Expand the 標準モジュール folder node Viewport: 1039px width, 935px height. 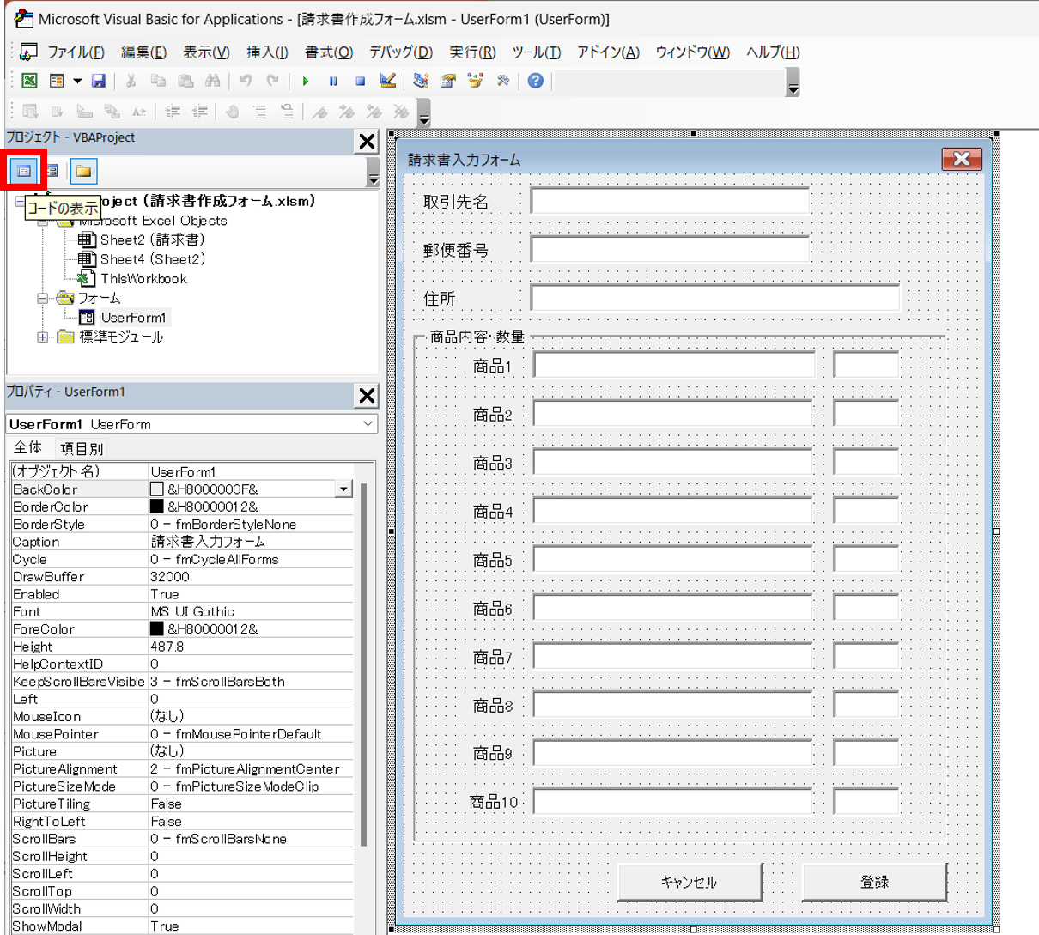42,337
